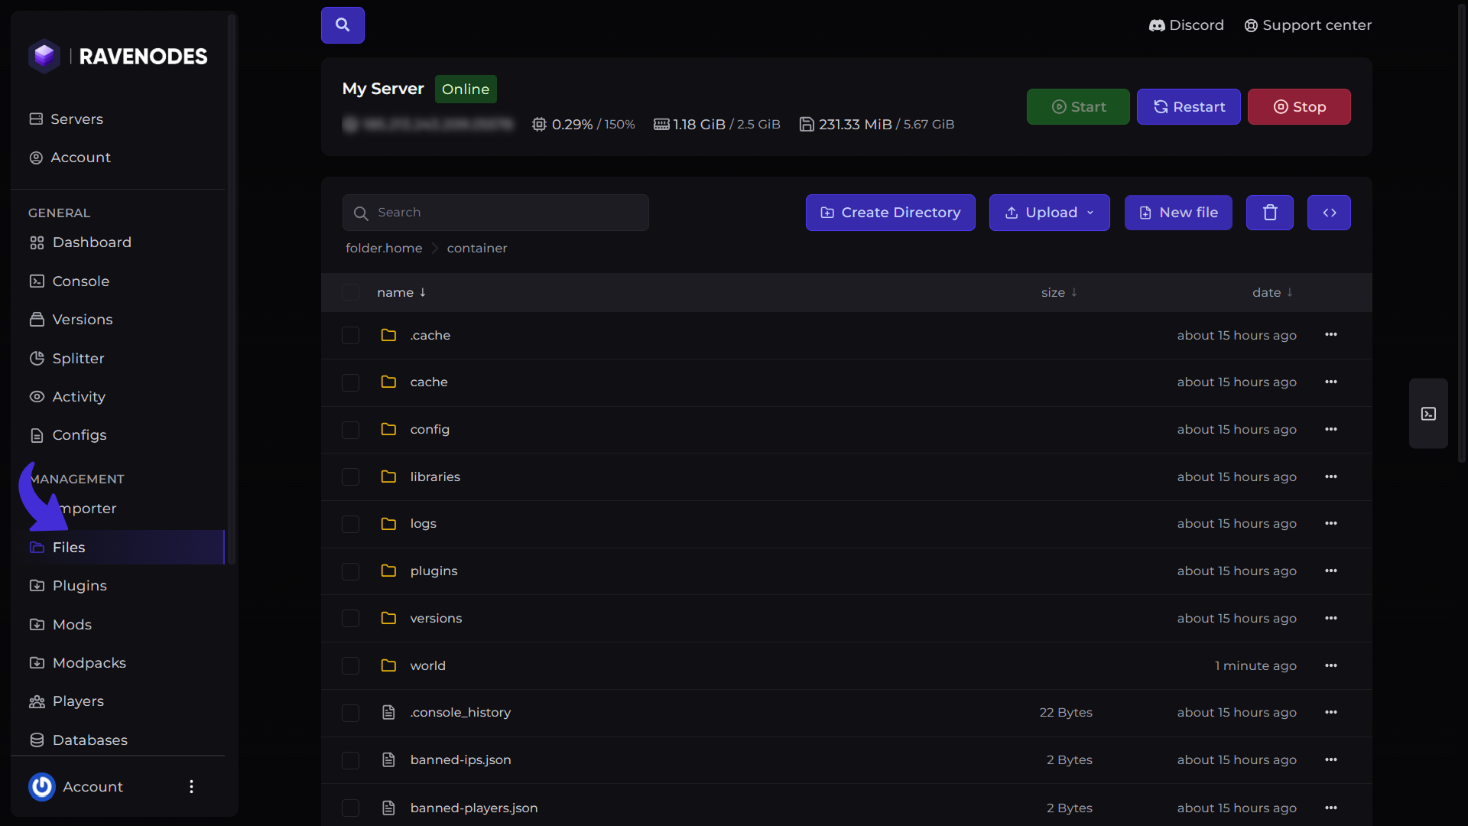Click the Restart server button

[1188, 107]
